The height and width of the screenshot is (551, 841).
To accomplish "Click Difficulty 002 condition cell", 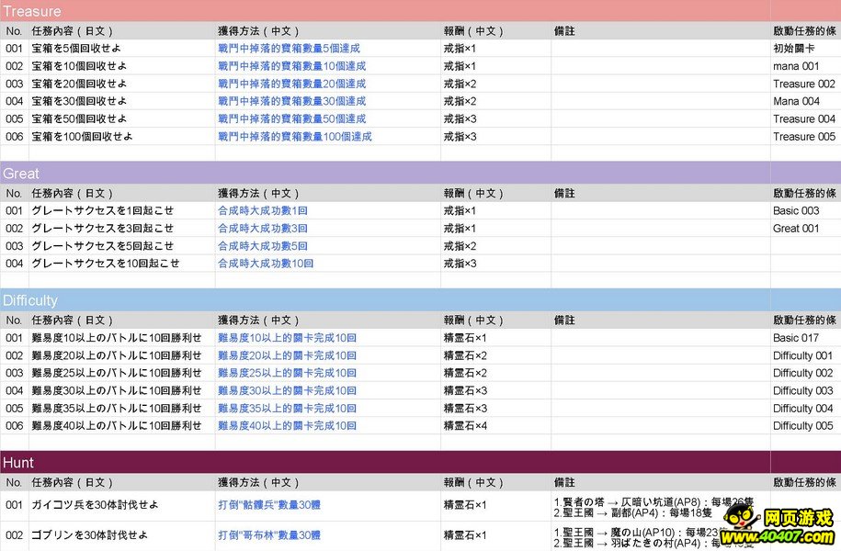I will pyautogui.click(x=805, y=373).
